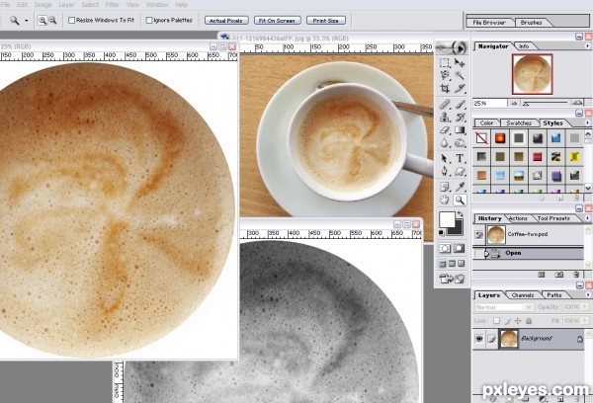Select the Path Selection tool
This screenshot has width=593, height=403.
445,158
